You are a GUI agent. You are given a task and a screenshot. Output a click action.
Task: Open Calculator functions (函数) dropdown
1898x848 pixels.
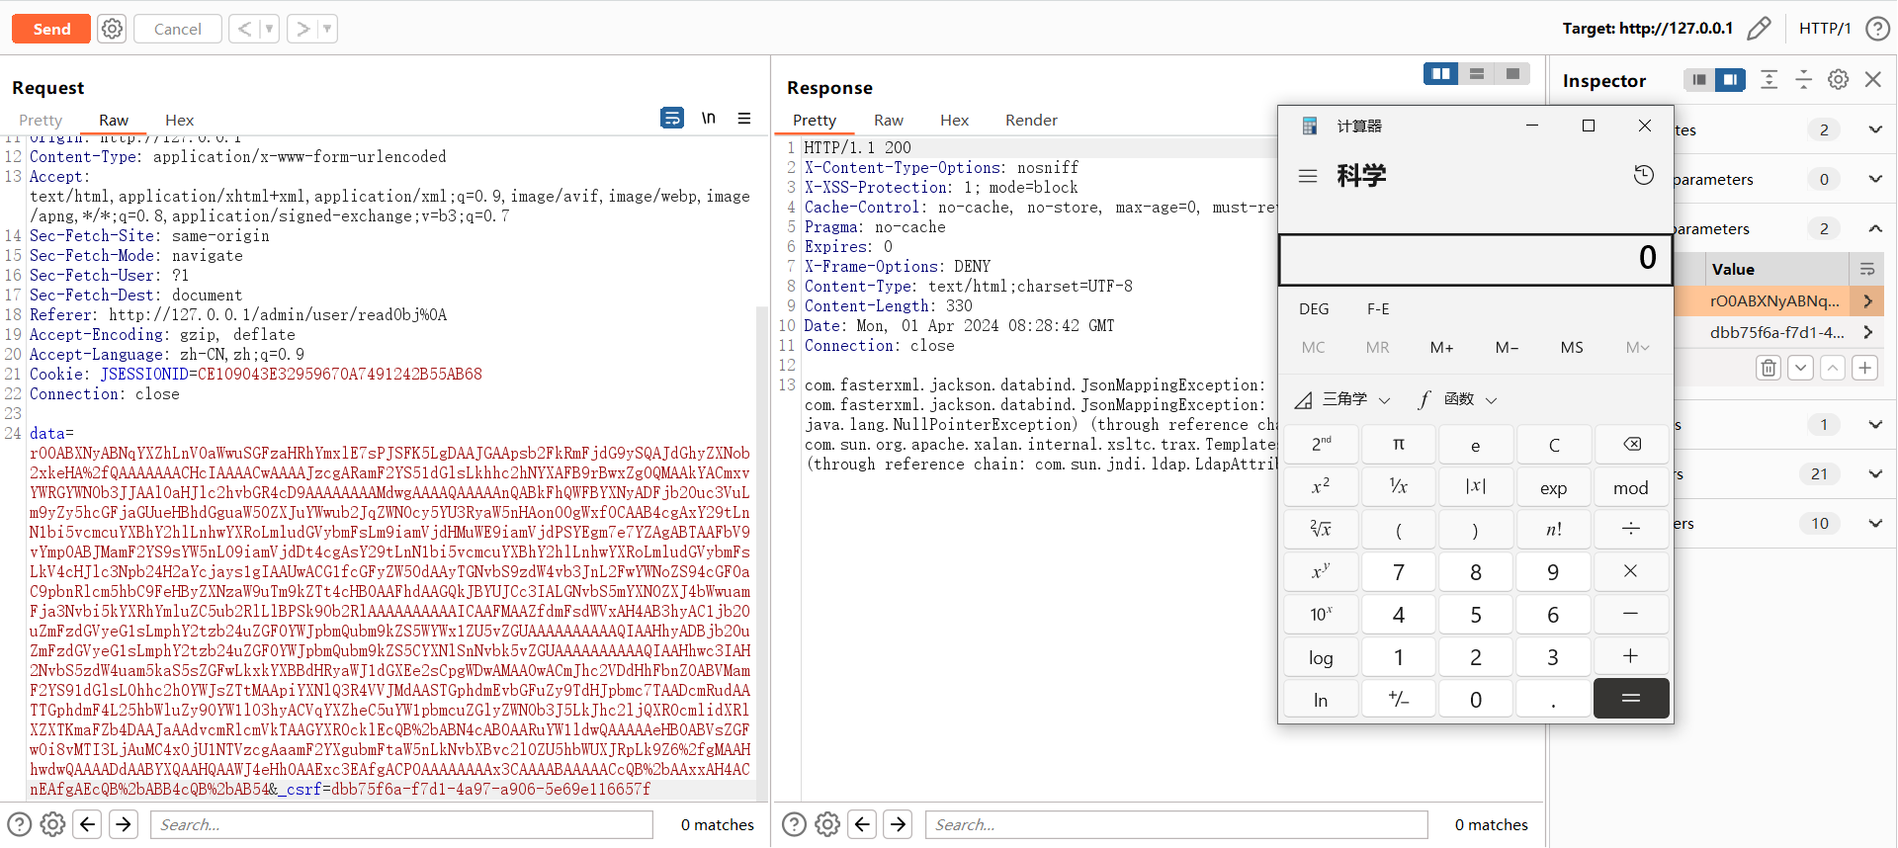point(1457,399)
